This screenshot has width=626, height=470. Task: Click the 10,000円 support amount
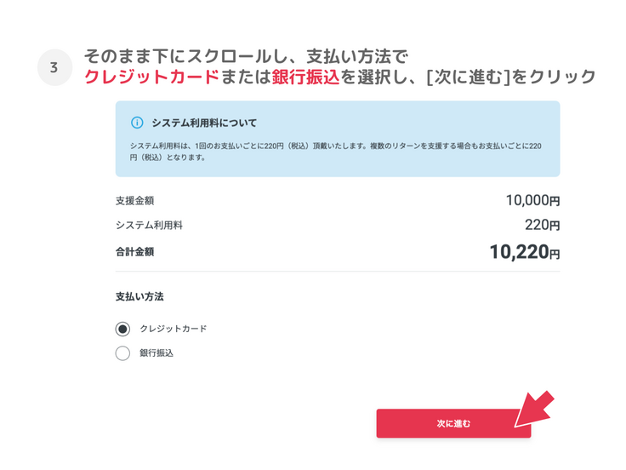532,201
